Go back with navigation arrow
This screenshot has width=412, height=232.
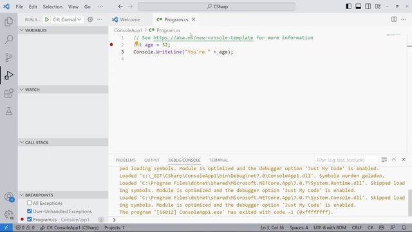(120, 6)
